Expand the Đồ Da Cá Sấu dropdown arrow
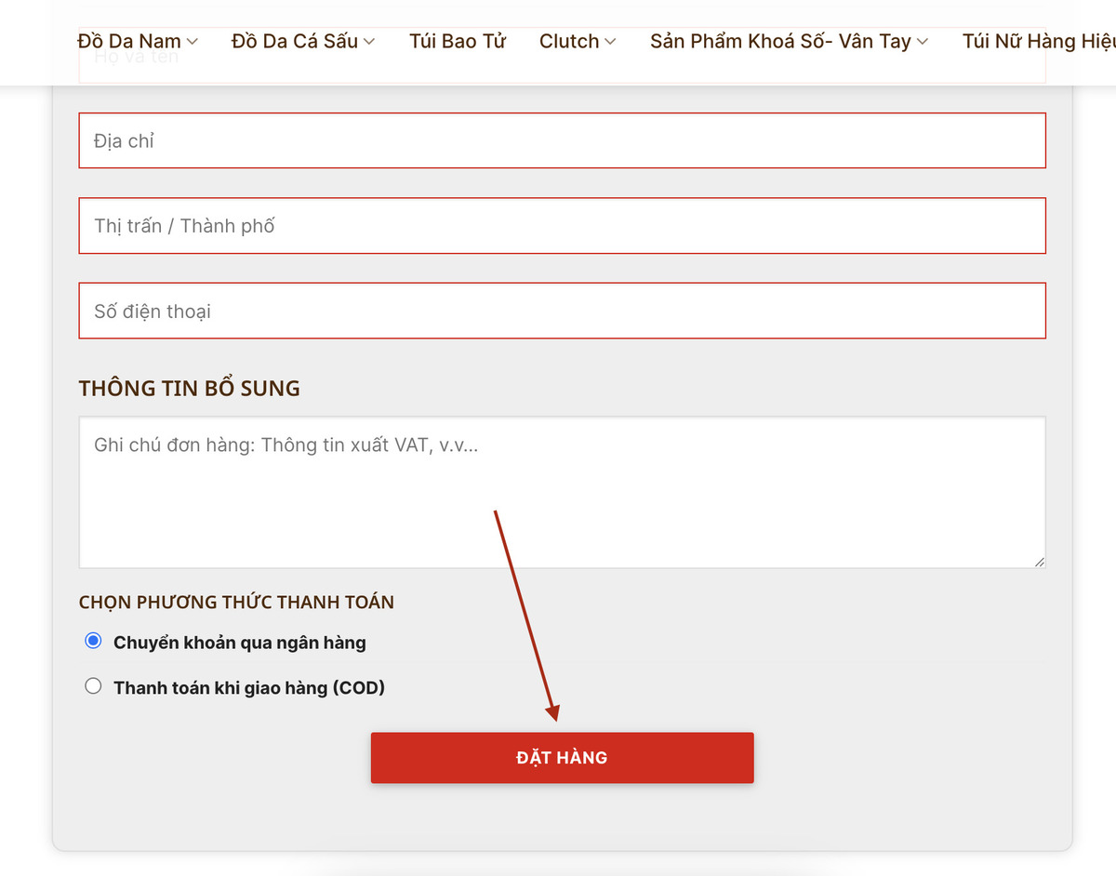Screen dimensions: 1116x876 click(369, 41)
